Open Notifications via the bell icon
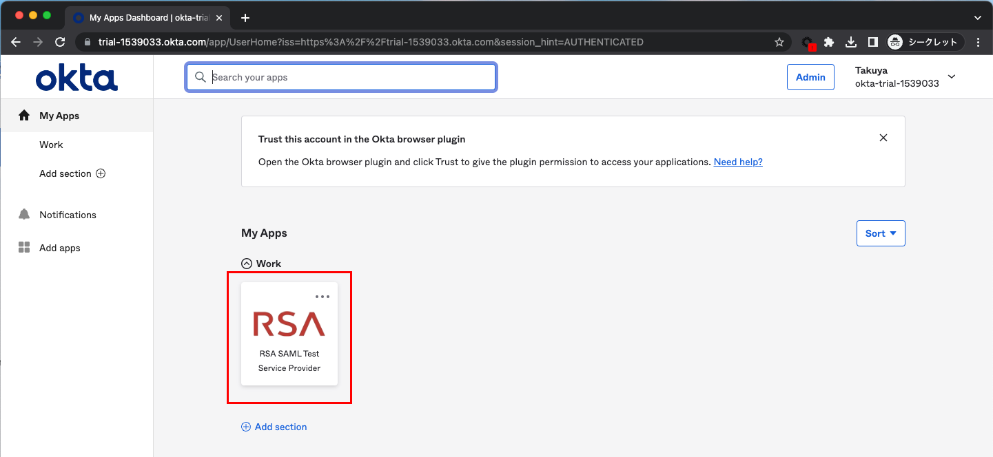The width and height of the screenshot is (993, 457). click(x=24, y=215)
